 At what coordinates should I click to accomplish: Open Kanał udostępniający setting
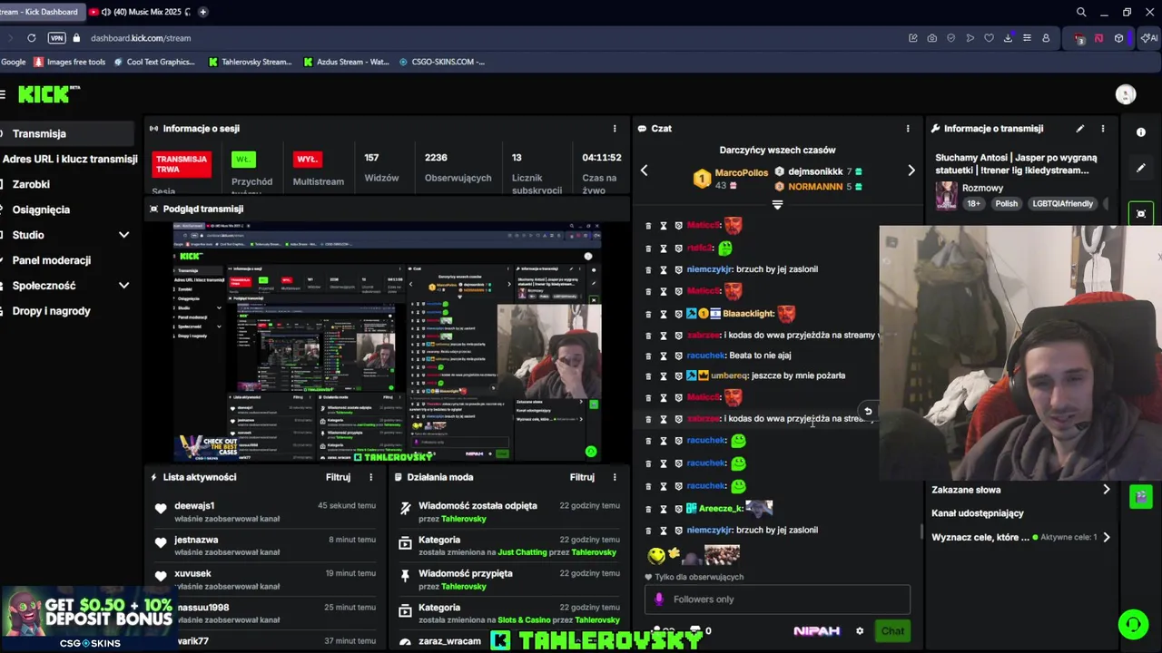[x=978, y=513]
